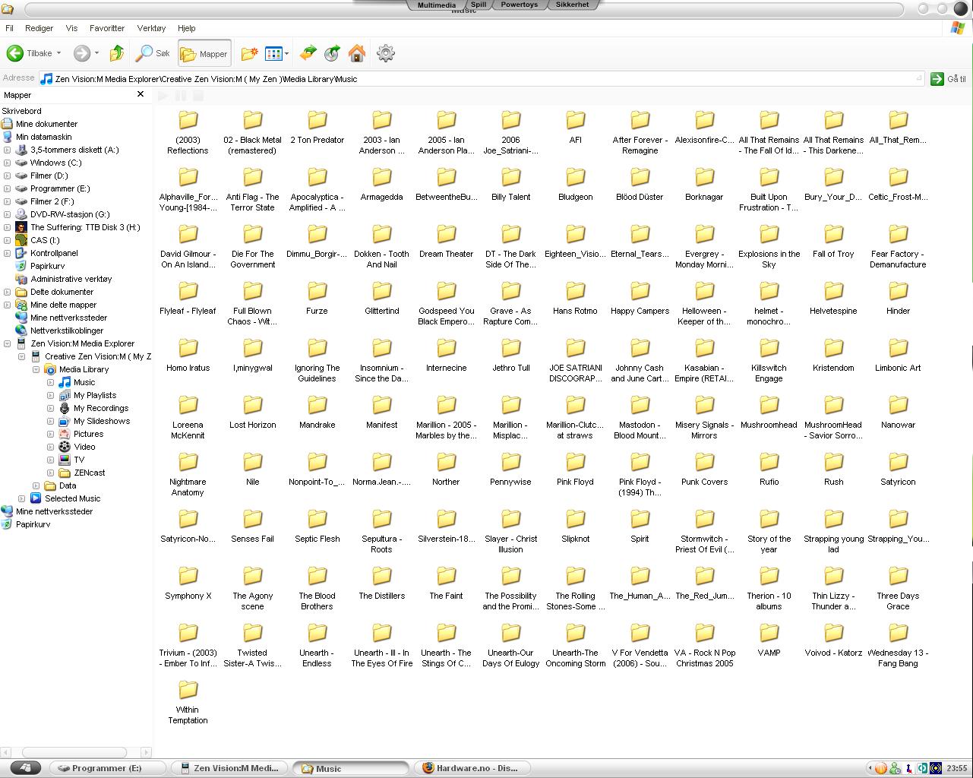The height and width of the screenshot is (778, 973).
Task: Select the Pink Floyd folder
Action: [x=575, y=470]
